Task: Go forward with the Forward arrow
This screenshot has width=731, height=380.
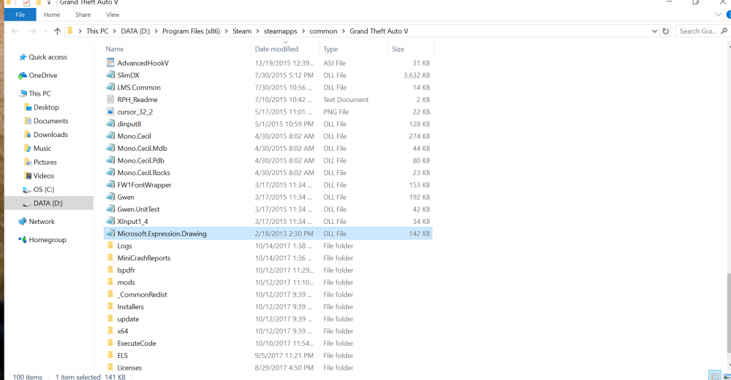Action: (32, 31)
